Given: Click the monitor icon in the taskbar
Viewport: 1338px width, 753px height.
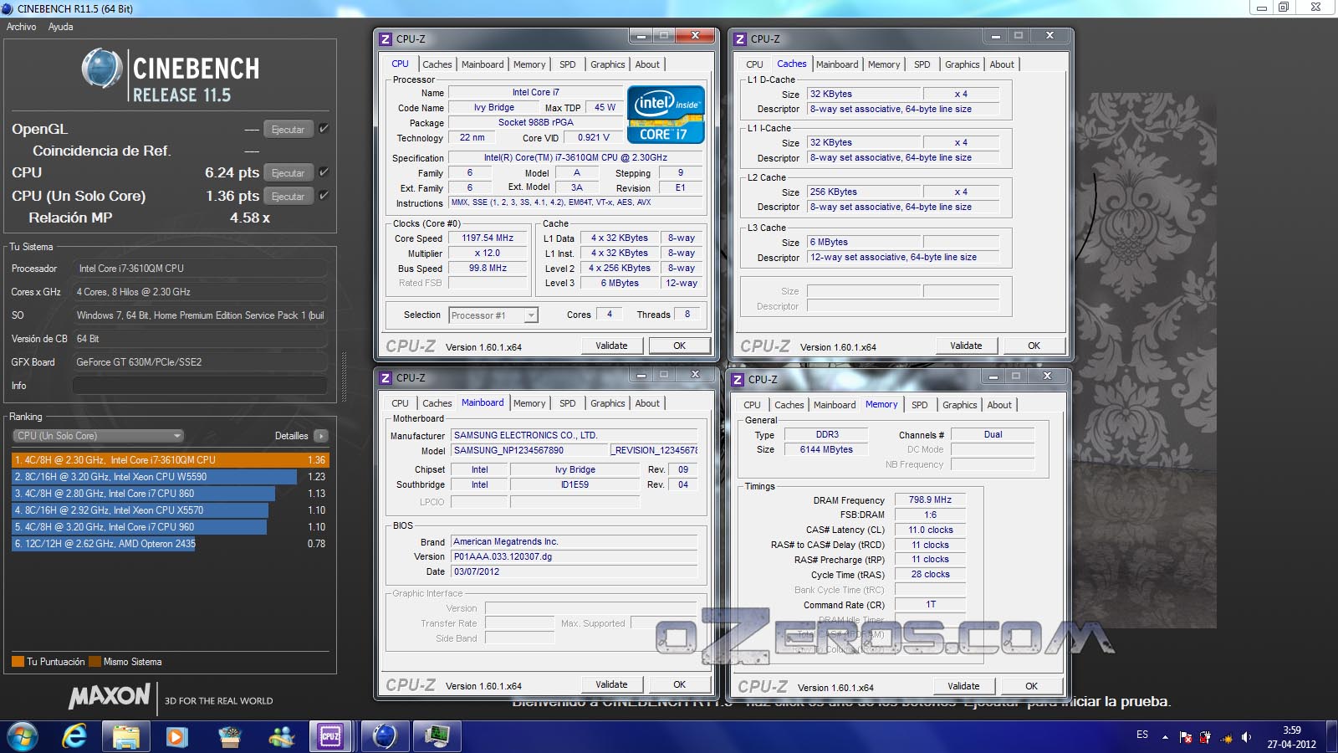Looking at the screenshot, I should click(437, 736).
